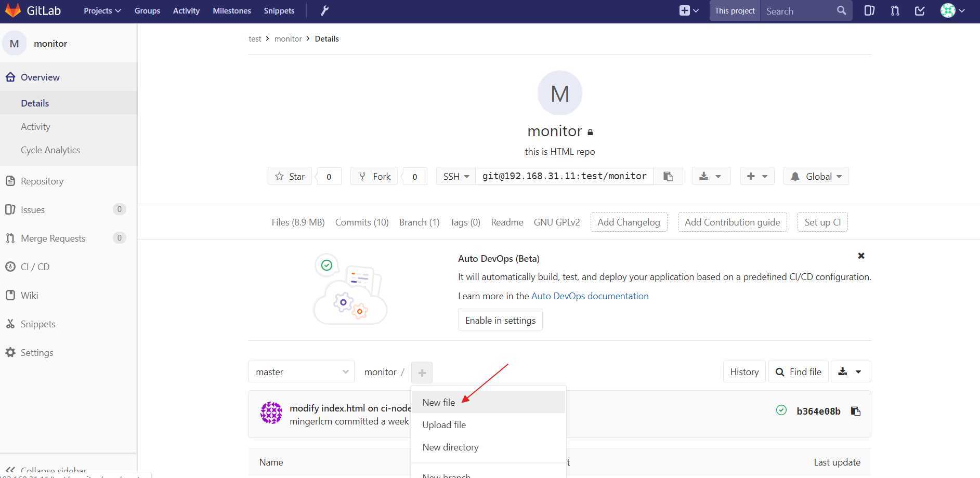Image resolution: width=980 pixels, height=478 pixels.
Task: Dismiss the Auto DevOps banner
Action: tap(861, 256)
